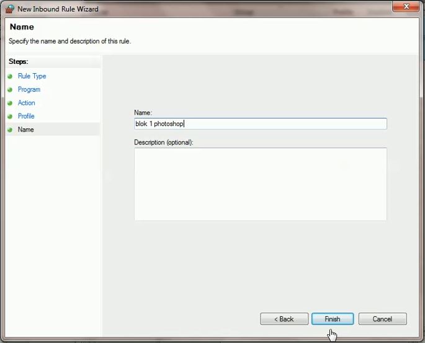Go back with the Back button
Screen dimensions: 425x343
pyautogui.click(x=284, y=319)
